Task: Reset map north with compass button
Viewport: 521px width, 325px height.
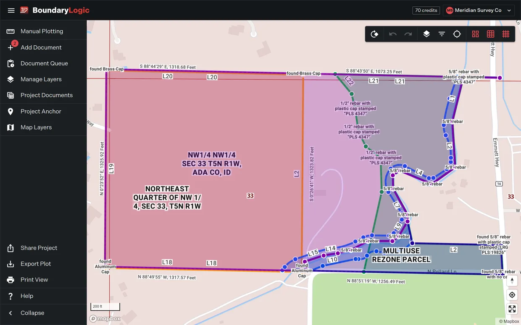Action: tap(512, 281)
